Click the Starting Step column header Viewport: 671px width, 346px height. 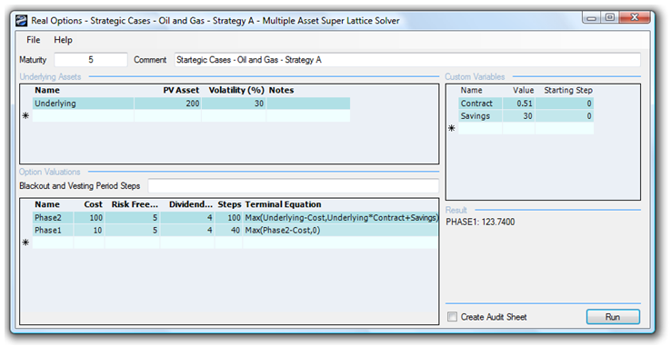tap(568, 90)
